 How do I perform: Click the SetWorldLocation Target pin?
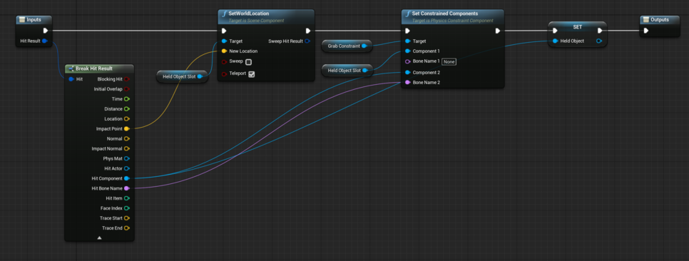[x=224, y=41]
